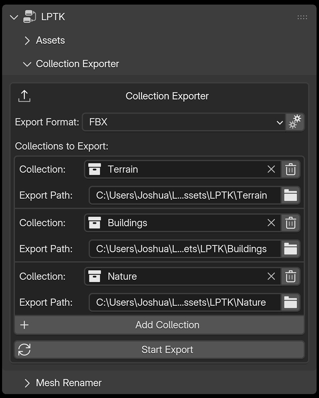Collapse the LPTK add-on panel
The height and width of the screenshot is (398, 319).
[14, 17]
